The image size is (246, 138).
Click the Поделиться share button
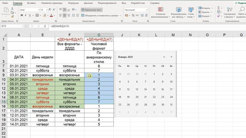[240, 3]
